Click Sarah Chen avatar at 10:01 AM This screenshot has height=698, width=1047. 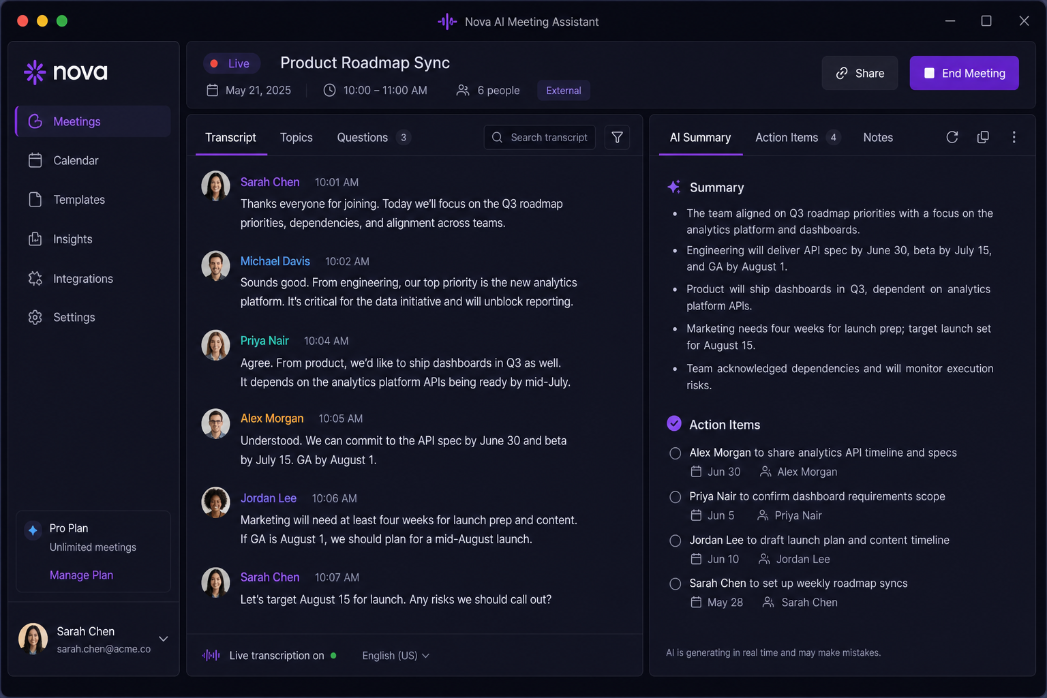215,185
